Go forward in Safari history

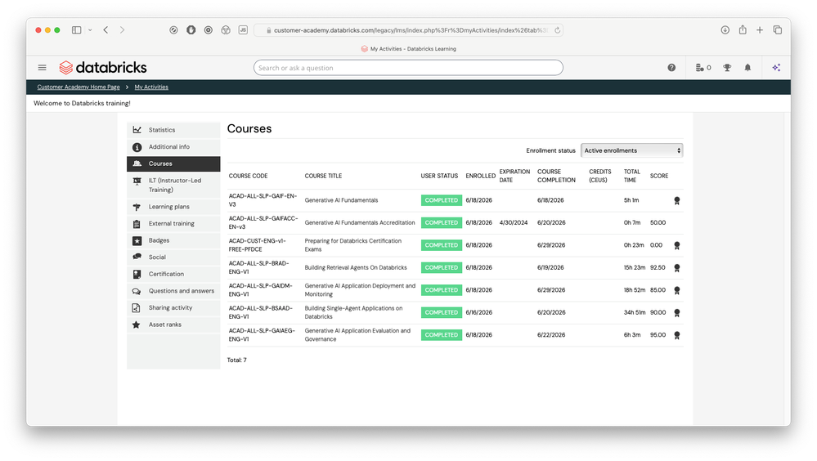[x=122, y=30]
